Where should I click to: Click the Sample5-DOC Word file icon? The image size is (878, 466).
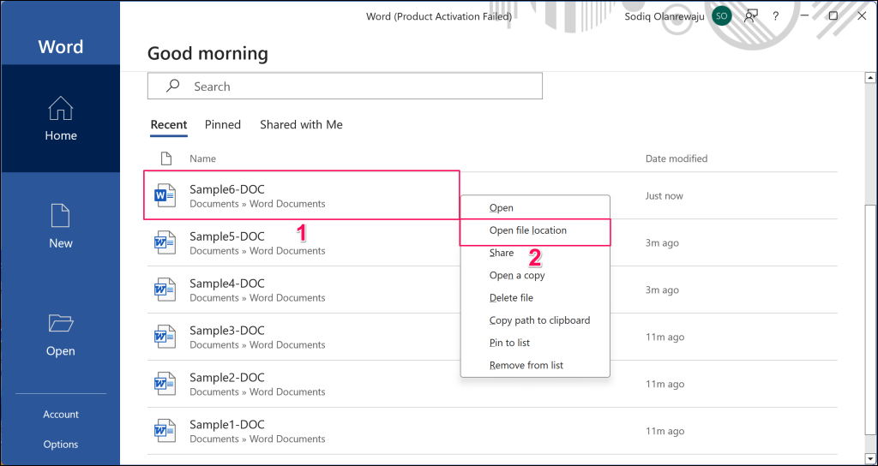coord(164,243)
